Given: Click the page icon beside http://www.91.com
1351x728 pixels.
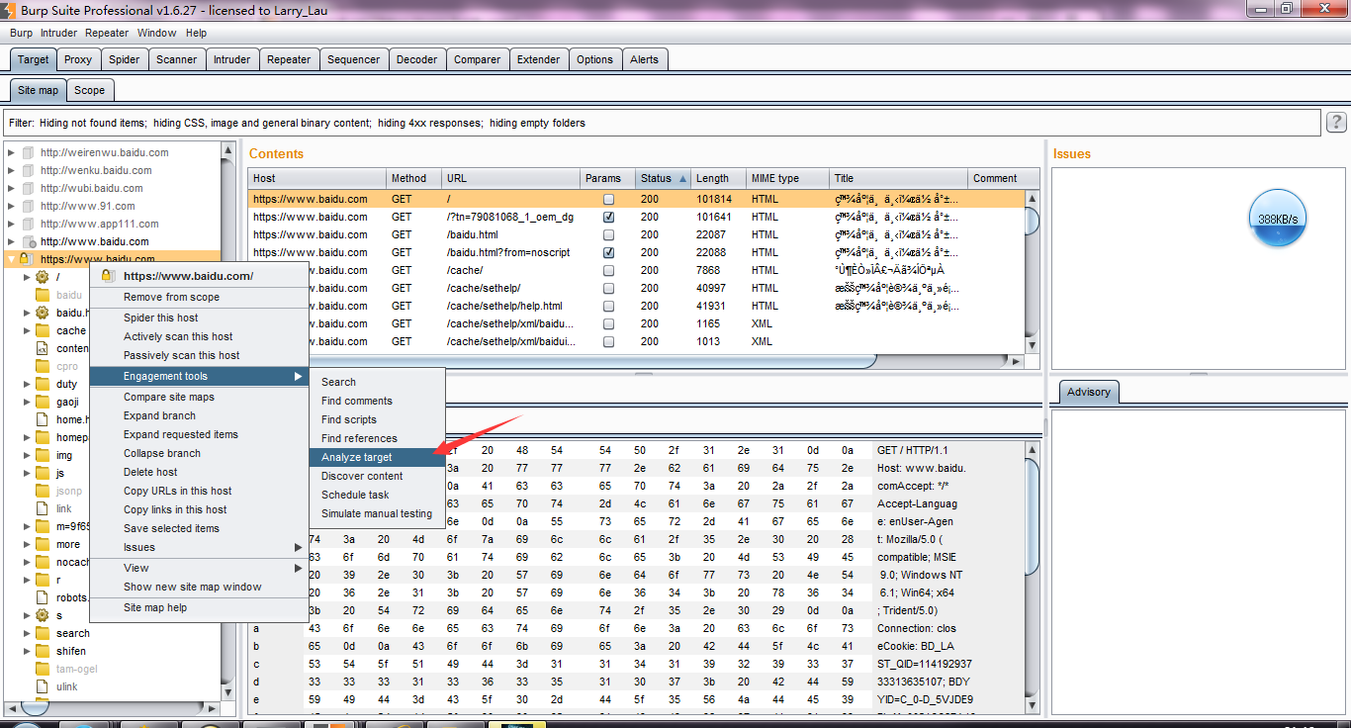Looking at the screenshot, I should (28, 206).
